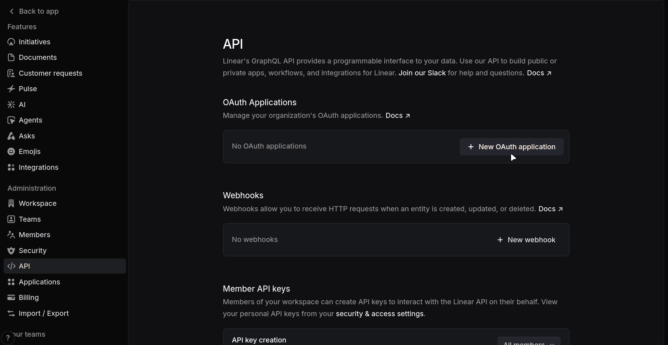
Task: Click the Agents icon in sidebar
Action: (11, 120)
